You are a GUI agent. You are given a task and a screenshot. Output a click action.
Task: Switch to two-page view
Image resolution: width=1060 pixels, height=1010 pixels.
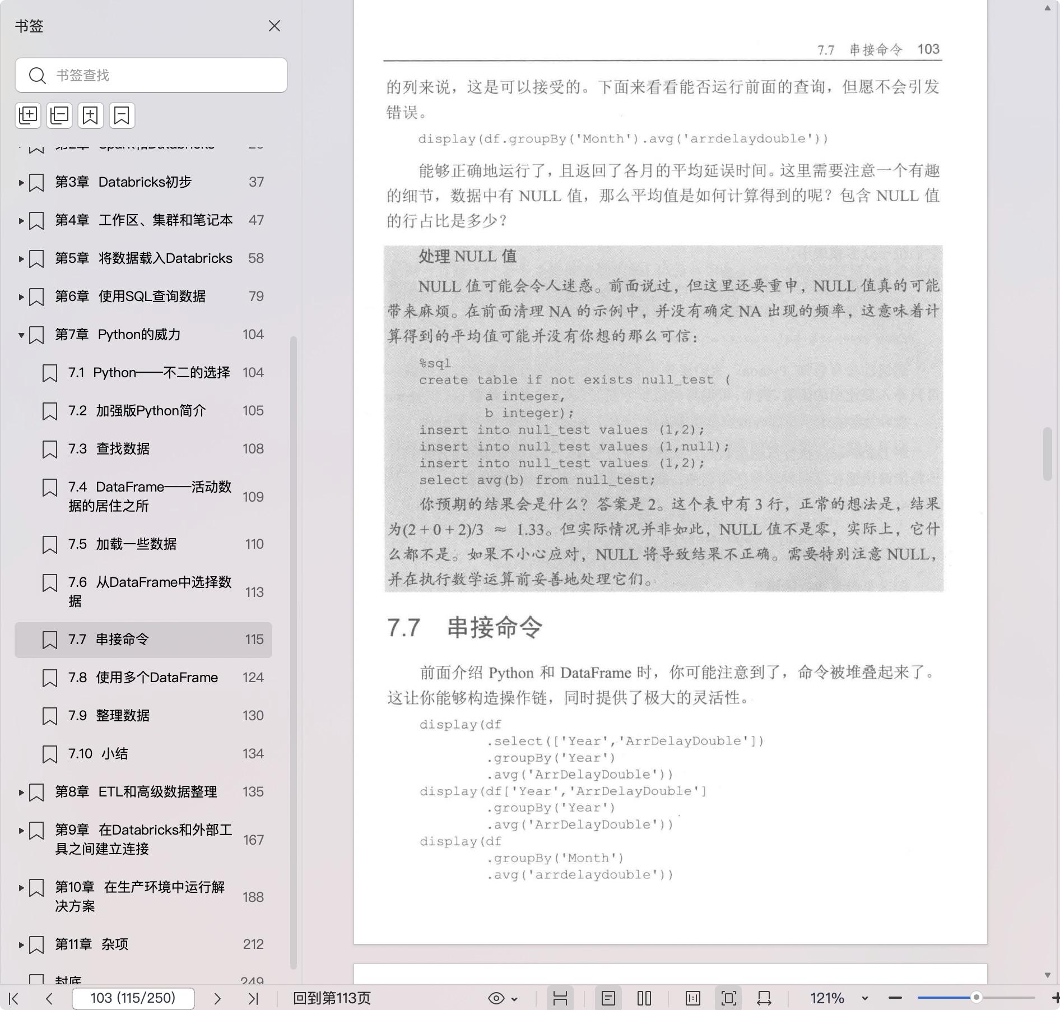point(644,998)
